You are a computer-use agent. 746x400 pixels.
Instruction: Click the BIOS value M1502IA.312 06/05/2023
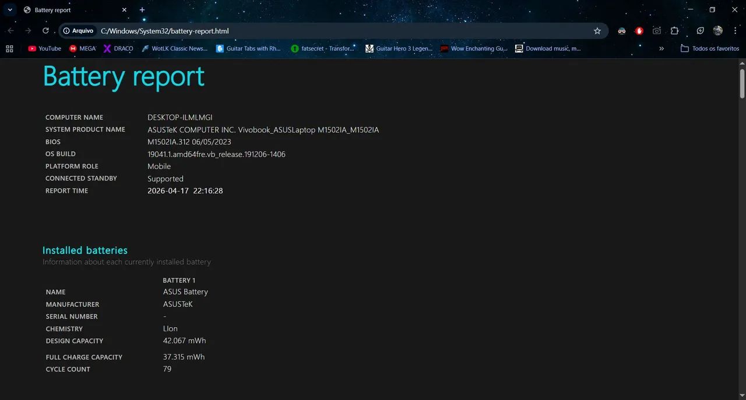point(189,142)
